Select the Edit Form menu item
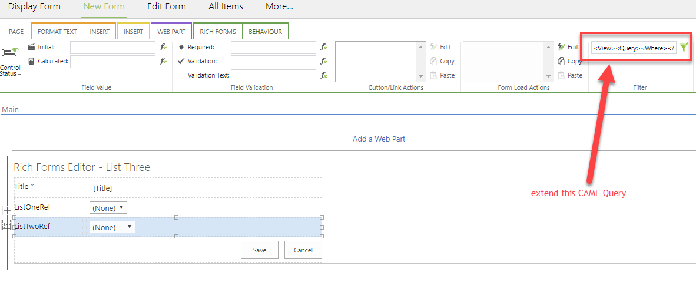 166,6
